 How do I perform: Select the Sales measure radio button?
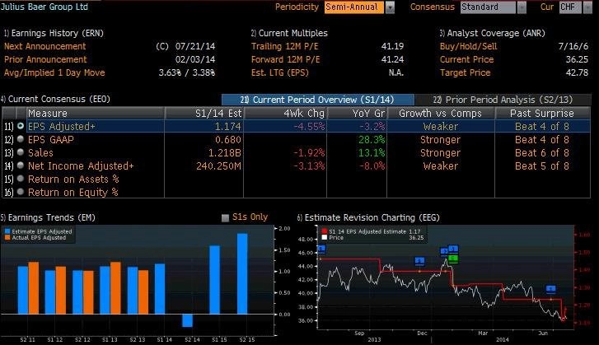point(21,152)
